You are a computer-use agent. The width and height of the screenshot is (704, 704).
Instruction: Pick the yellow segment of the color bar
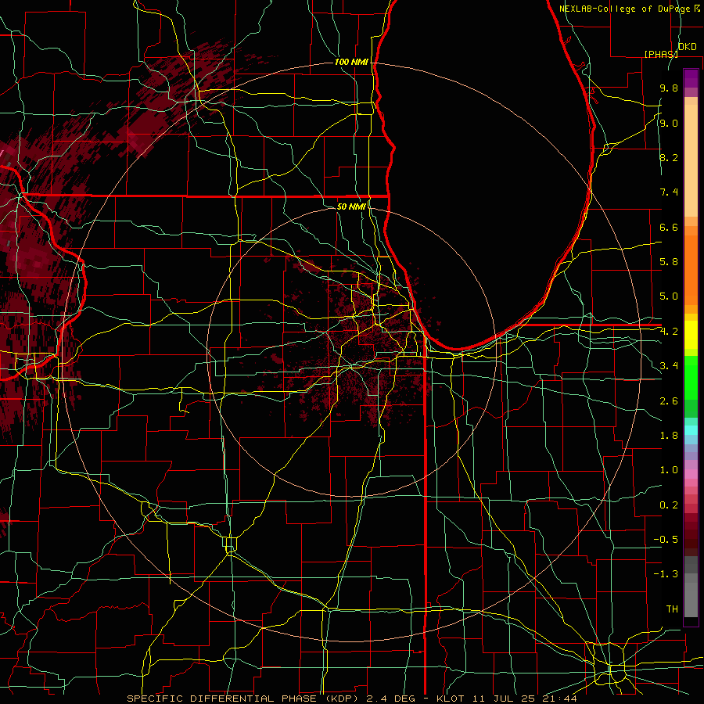pyautogui.click(x=691, y=335)
